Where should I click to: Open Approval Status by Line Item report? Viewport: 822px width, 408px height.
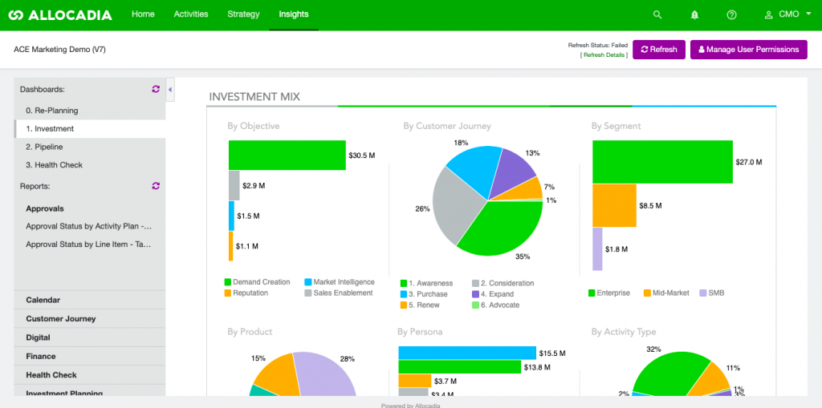pyautogui.click(x=89, y=244)
